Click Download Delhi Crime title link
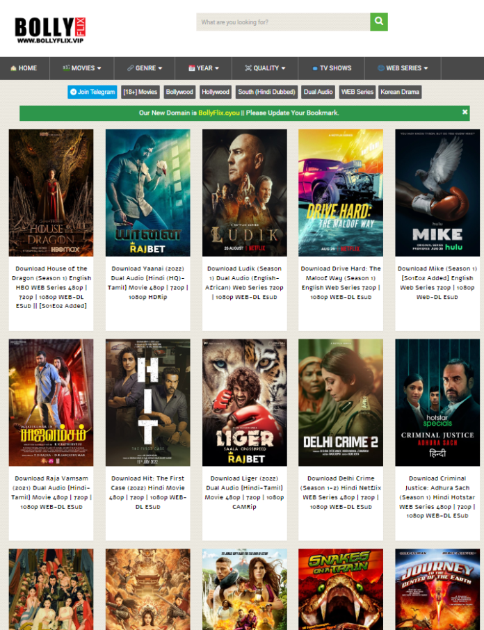Viewport: 484px width, 630px height. [x=341, y=492]
